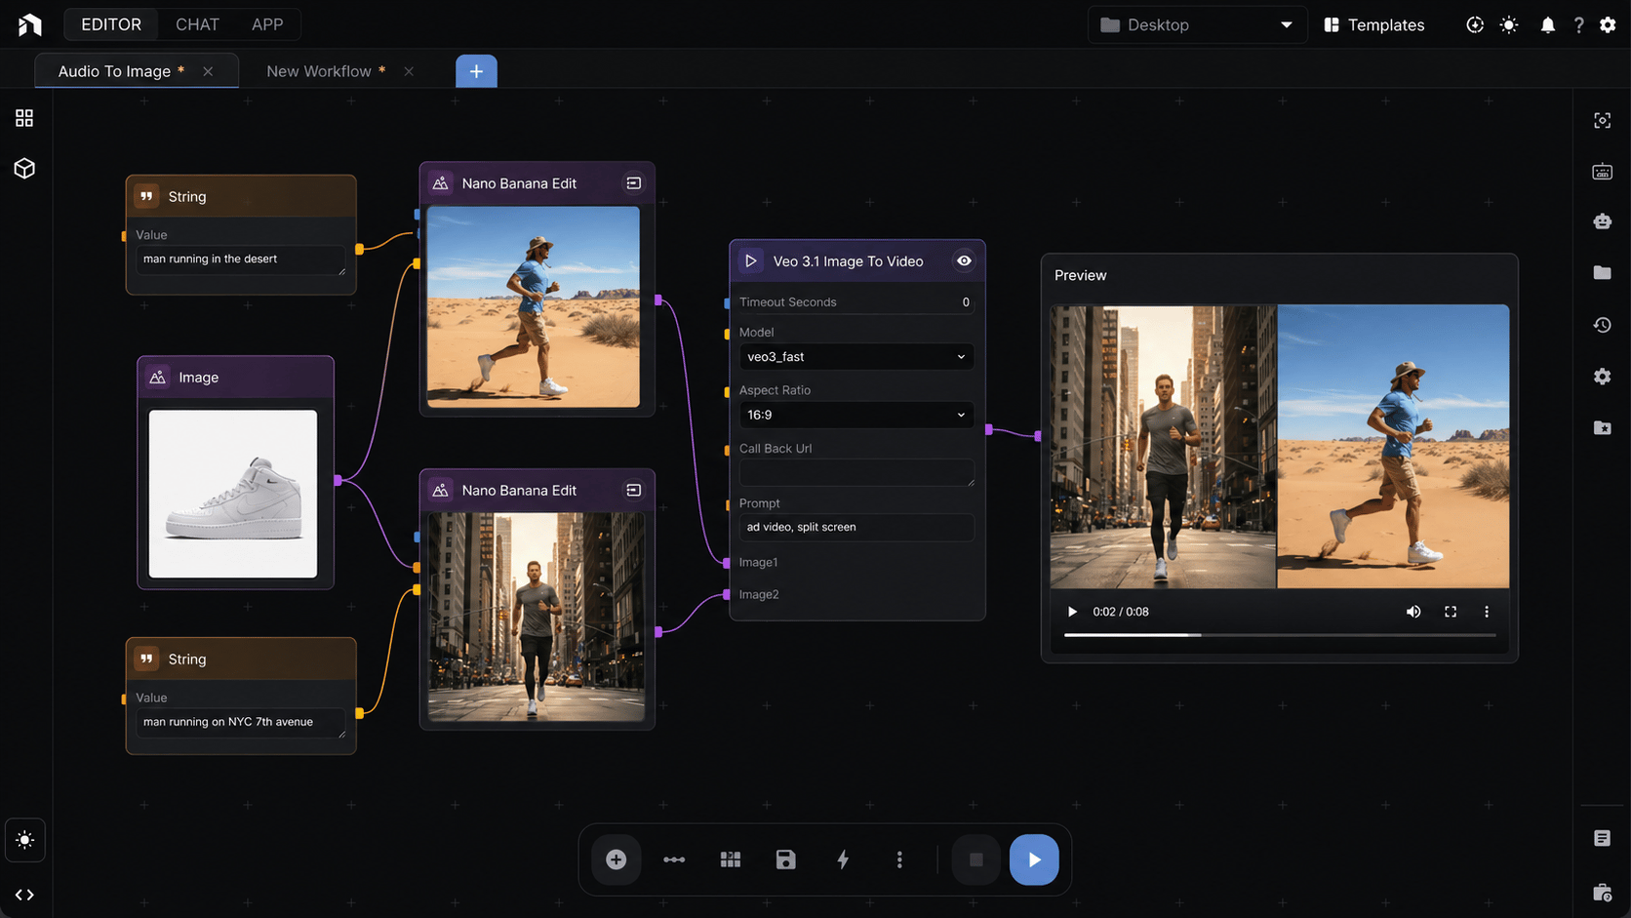The image size is (1631, 918).
Task: Select the 3D box icon in left sidebar
Action: click(x=23, y=168)
